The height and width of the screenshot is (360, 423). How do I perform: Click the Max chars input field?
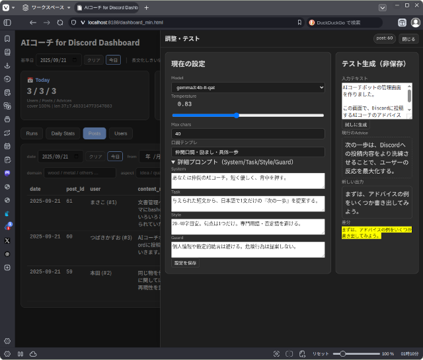click(x=248, y=133)
